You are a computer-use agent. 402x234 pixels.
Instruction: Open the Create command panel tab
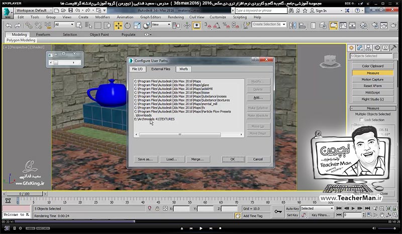(351, 48)
